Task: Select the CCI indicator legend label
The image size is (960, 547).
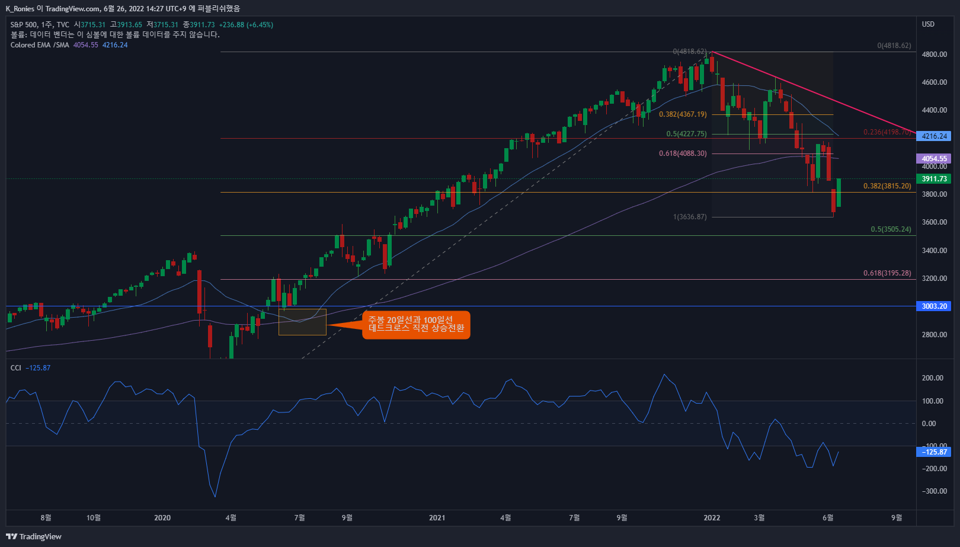Action: point(16,368)
